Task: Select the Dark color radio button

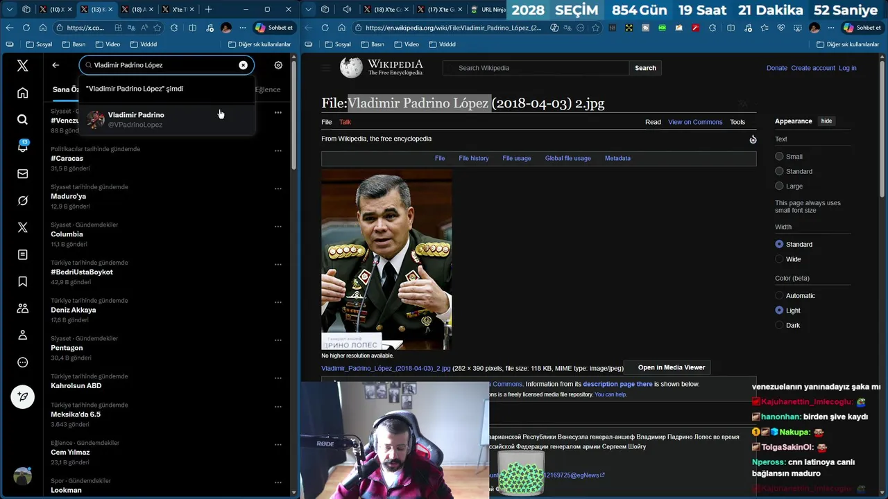Action: pos(779,325)
